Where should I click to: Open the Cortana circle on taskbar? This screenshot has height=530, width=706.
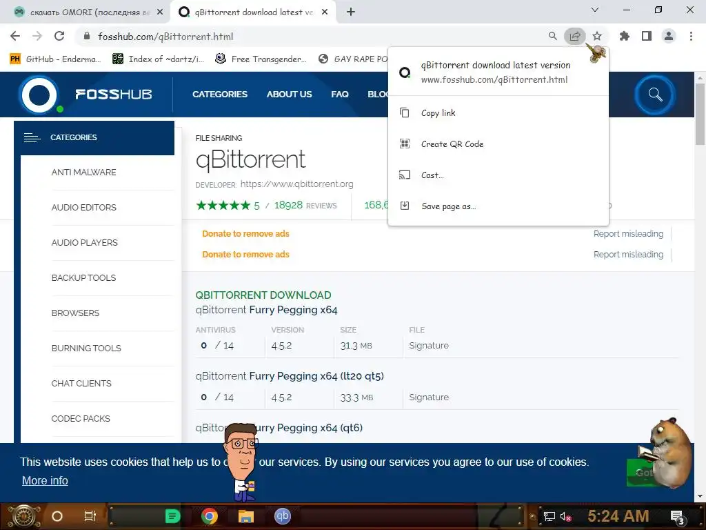point(57,516)
